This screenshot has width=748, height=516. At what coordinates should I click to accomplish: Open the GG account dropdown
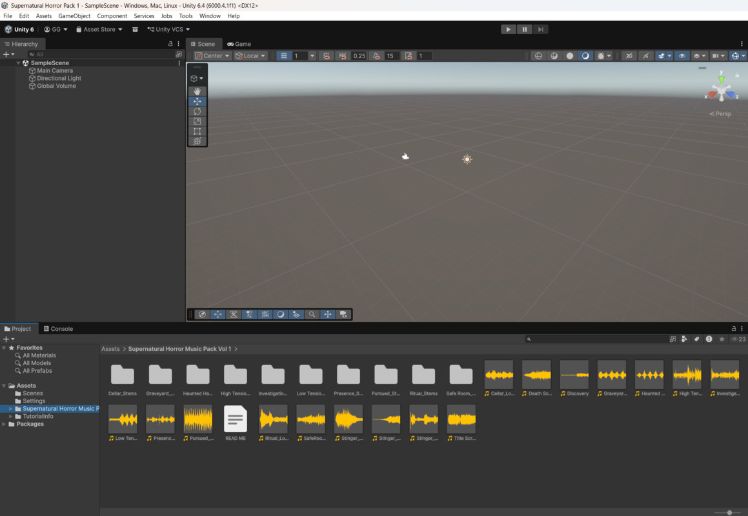tap(56, 29)
